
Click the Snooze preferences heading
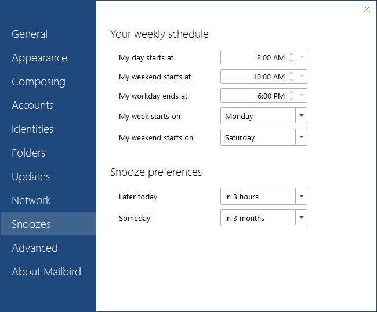pyautogui.click(x=156, y=172)
